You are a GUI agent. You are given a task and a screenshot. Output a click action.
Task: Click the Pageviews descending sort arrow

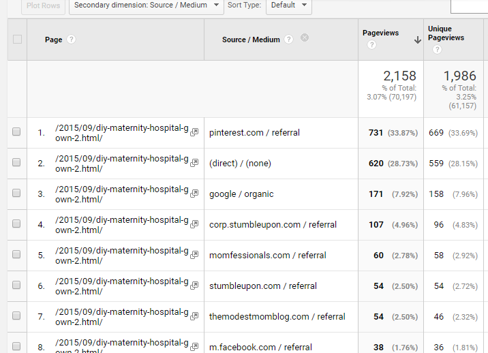click(417, 40)
